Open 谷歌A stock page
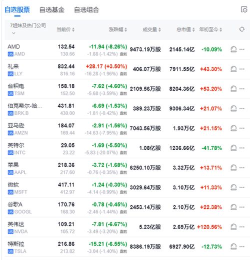 [15, 204]
